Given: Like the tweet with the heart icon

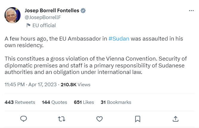Looking at the screenshot, I should pyautogui.click(x=99, y=119).
